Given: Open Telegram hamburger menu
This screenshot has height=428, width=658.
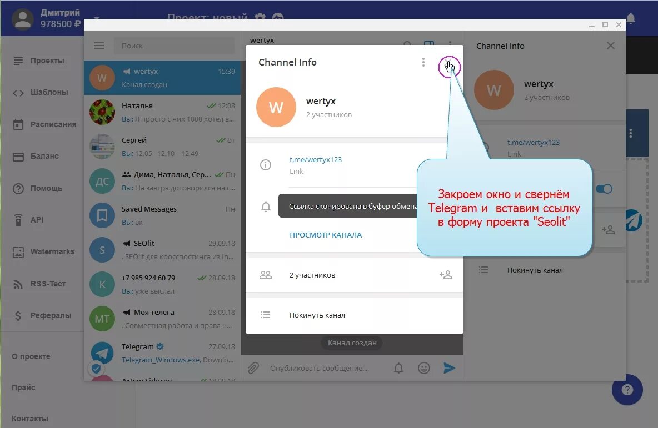Looking at the screenshot, I should 99,46.
